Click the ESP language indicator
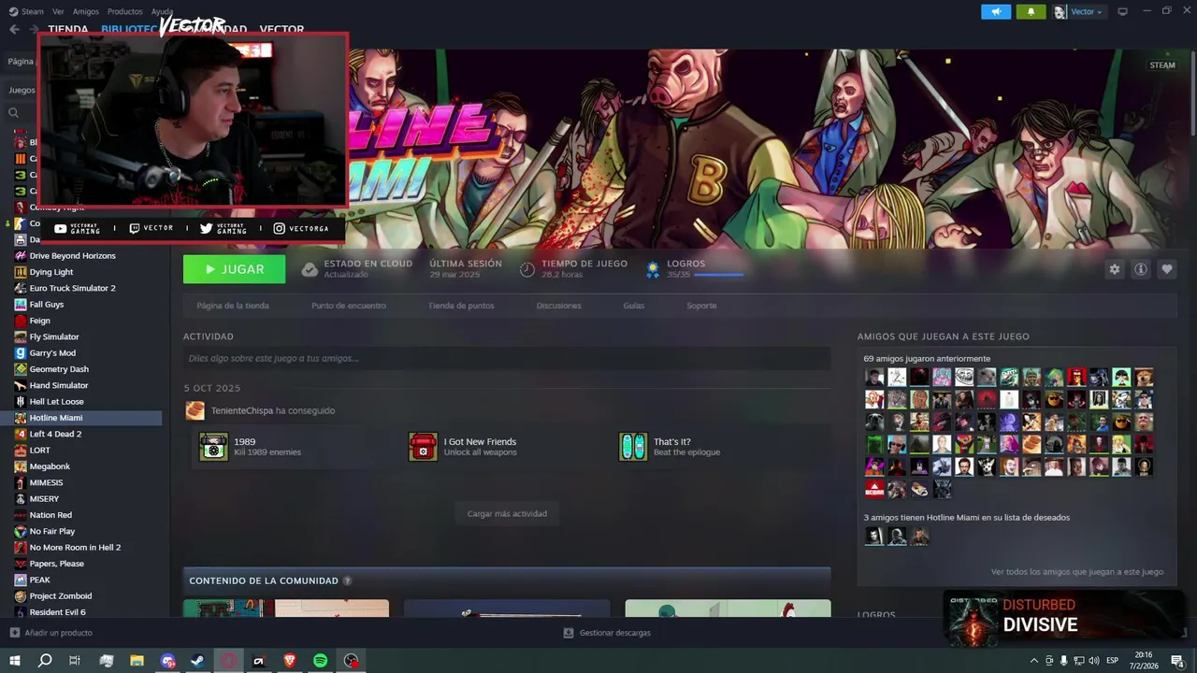1197x673 pixels. pos(1113,661)
